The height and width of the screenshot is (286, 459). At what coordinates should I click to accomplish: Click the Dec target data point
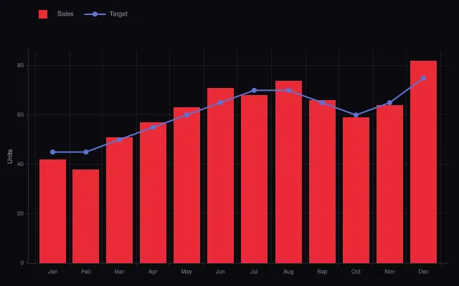tap(423, 78)
